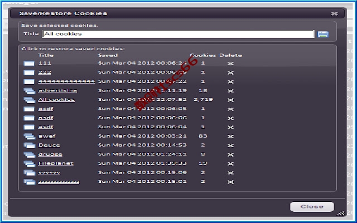The image size is (357, 223).
Task: Click the save cookies disk icon
Action: pyautogui.click(x=323, y=35)
